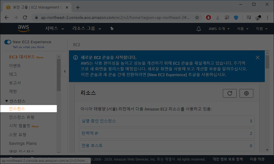Open 개인 정보 보호 정책 footer link

click(x=228, y=159)
